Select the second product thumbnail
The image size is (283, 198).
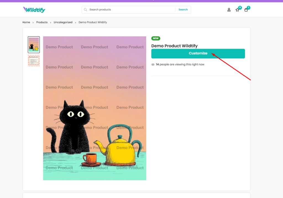34,61
